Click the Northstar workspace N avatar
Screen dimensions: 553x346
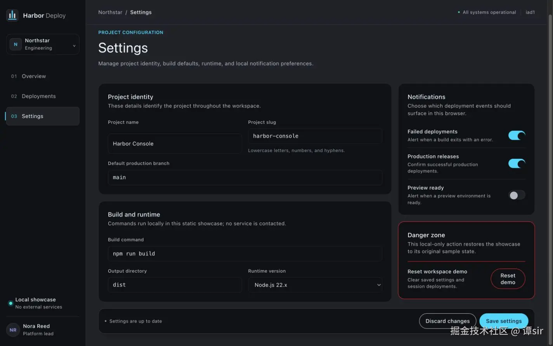(16, 44)
